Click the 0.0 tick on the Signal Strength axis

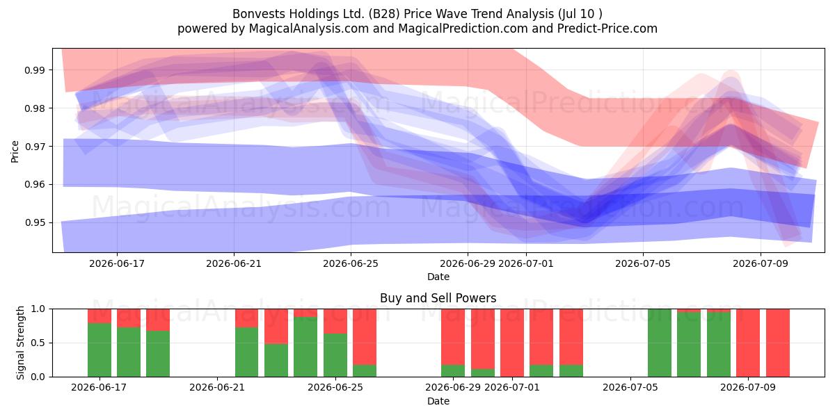click(x=38, y=377)
